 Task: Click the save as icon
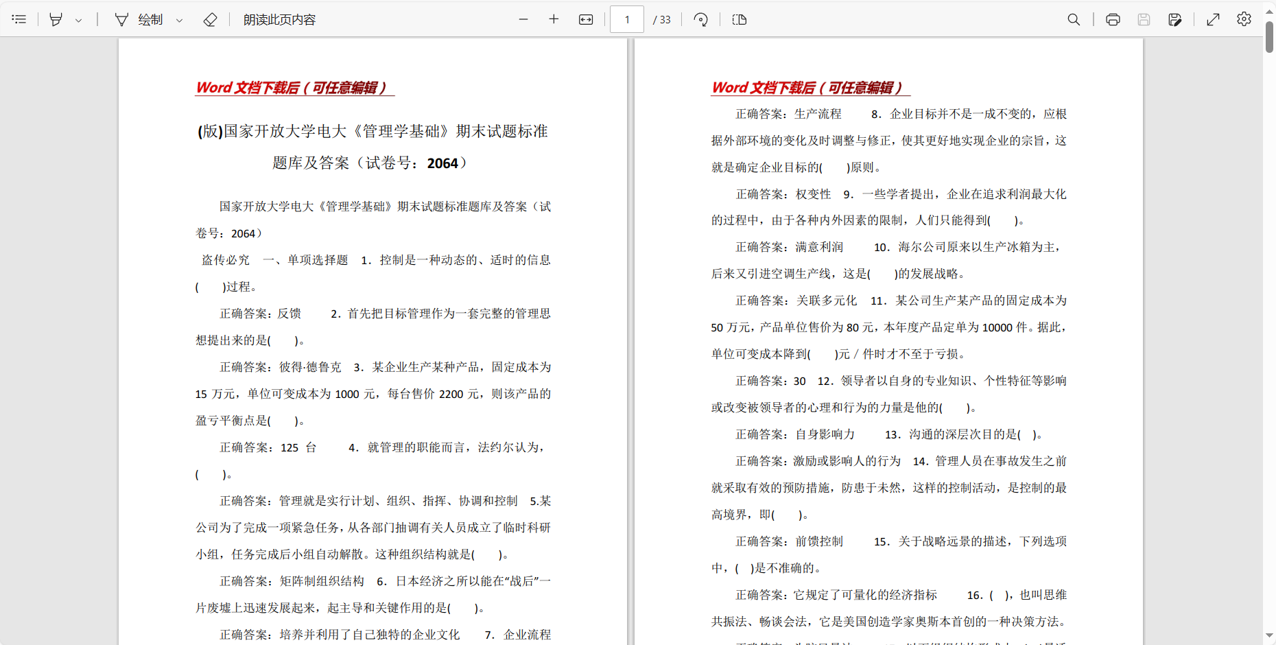click(1175, 19)
